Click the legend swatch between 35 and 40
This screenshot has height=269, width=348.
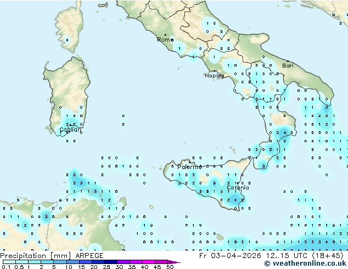[136, 262]
